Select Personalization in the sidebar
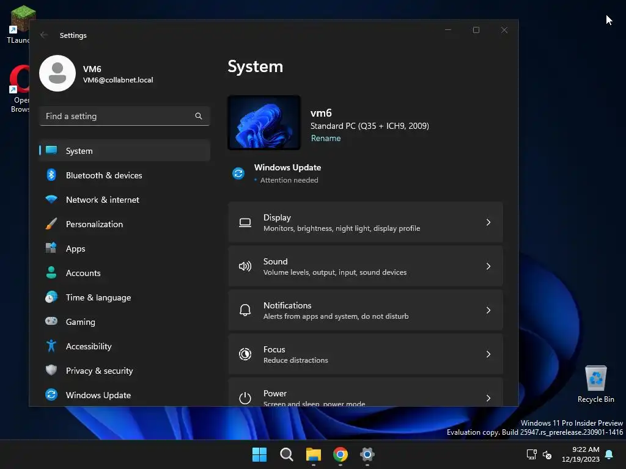626x469 pixels. 125,224
